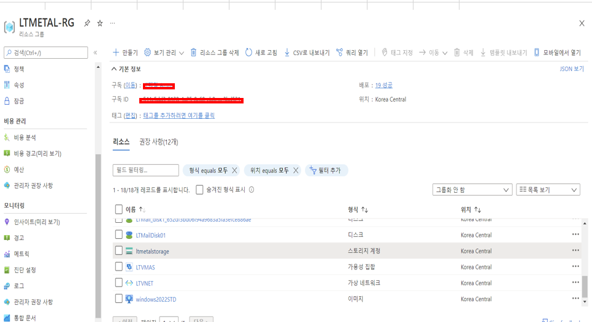This screenshot has width=592, height=322.
Task: Click the 필드 필터링 input field
Action: 146,170
